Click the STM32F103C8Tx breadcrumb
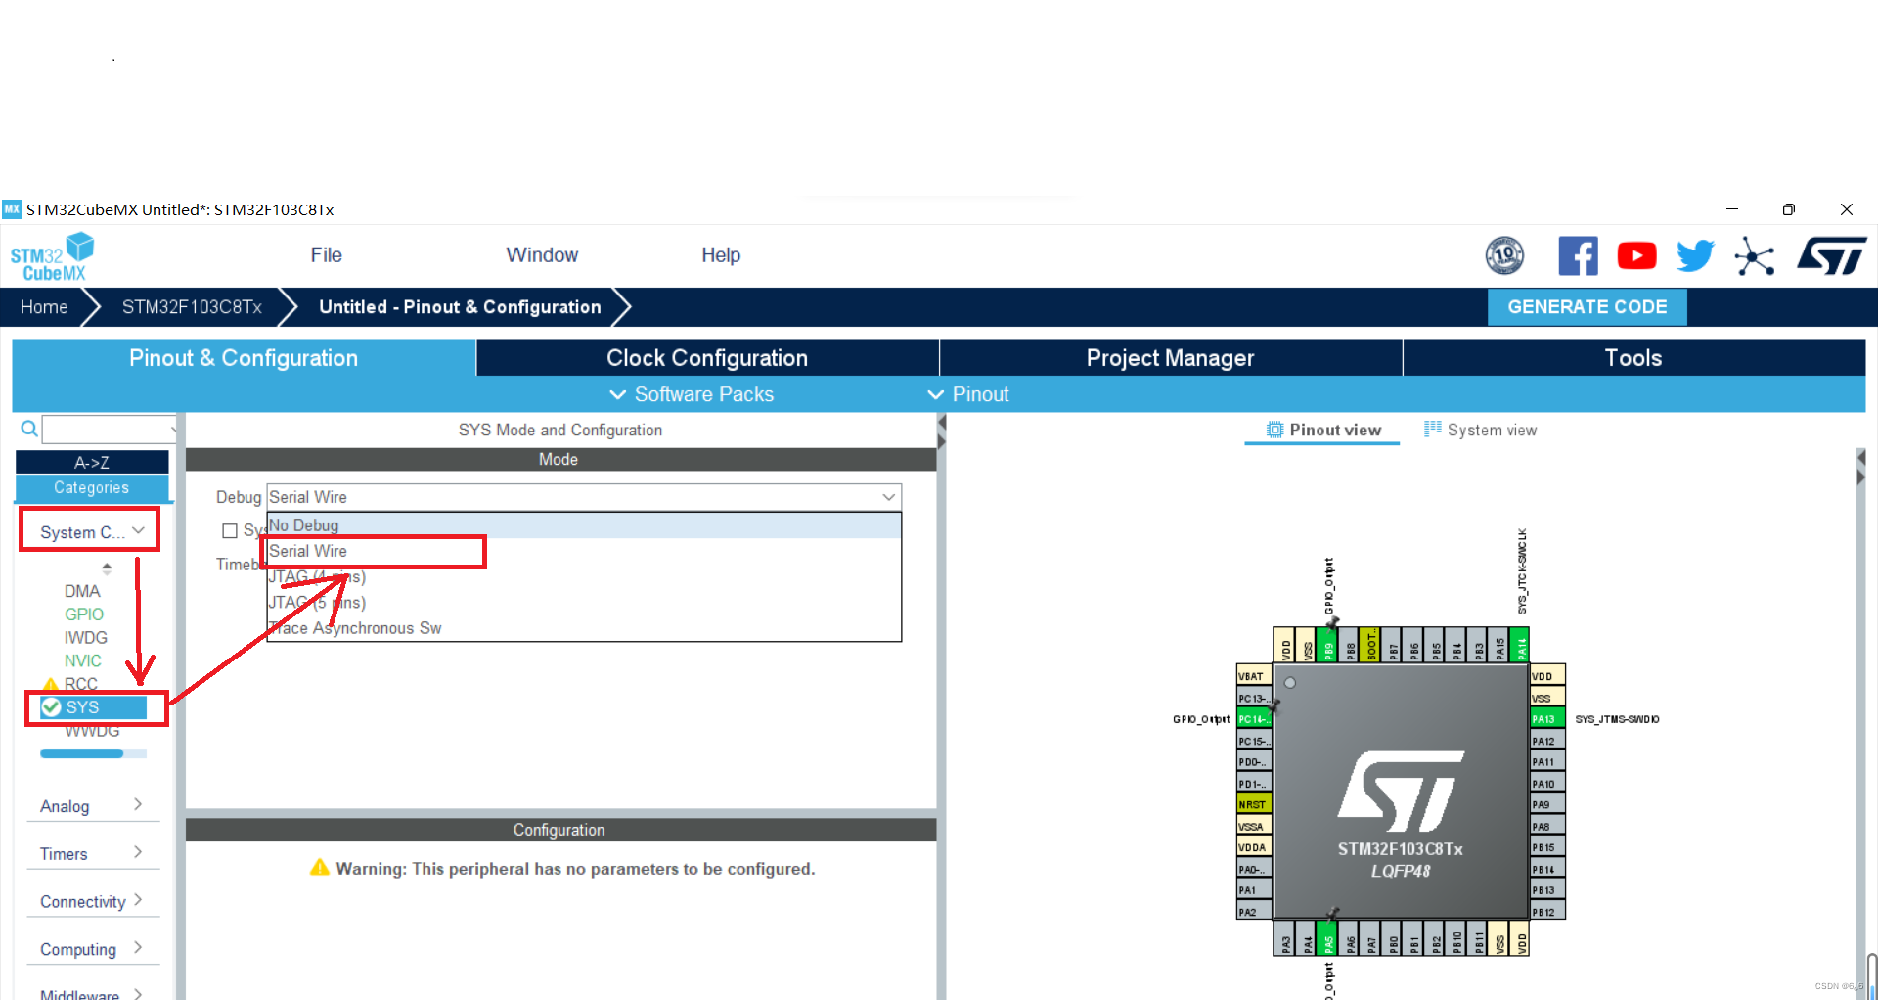This screenshot has height=1000, width=1878. [x=192, y=307]
